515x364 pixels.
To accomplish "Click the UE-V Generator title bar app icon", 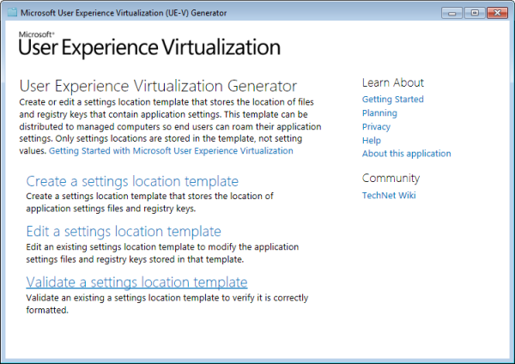I will pos(12,13).
